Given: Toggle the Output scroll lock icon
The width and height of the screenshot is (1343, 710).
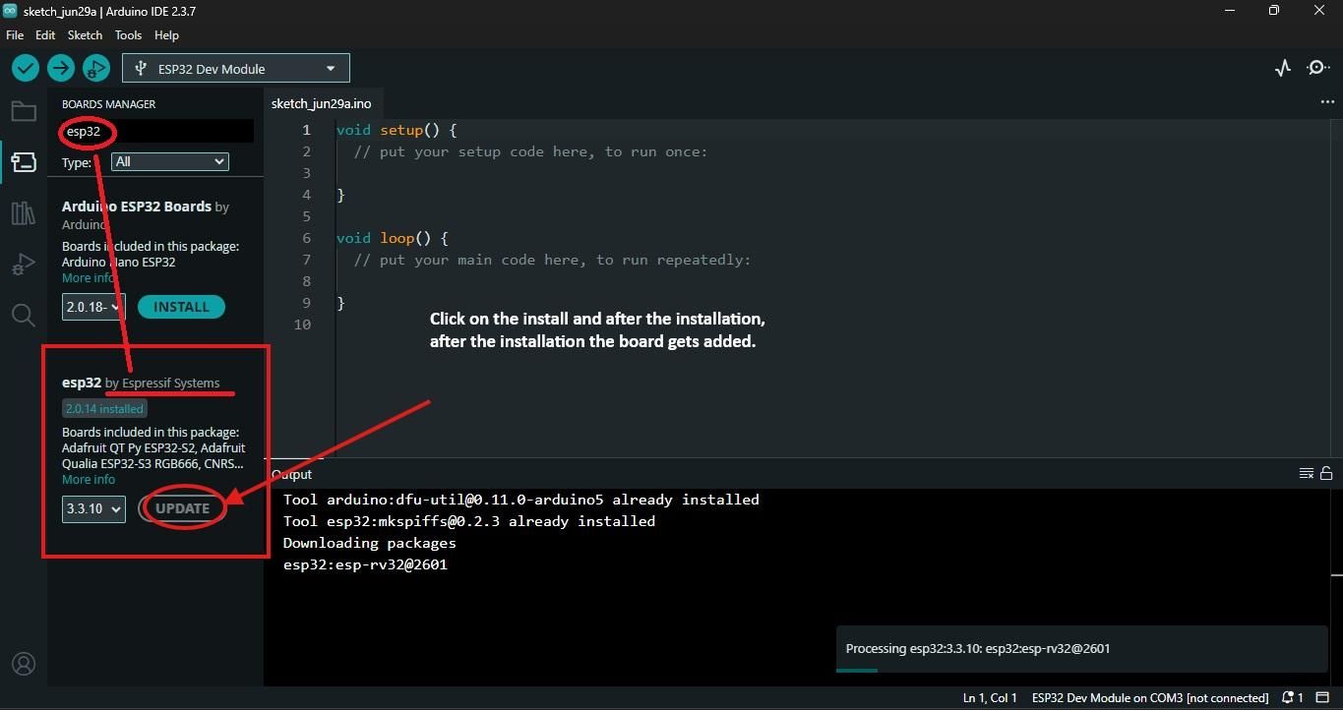Looking at the screenshot, I should point(1326,473).
